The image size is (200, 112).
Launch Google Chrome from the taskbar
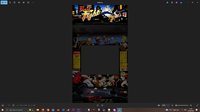click(x=48, y=110)
